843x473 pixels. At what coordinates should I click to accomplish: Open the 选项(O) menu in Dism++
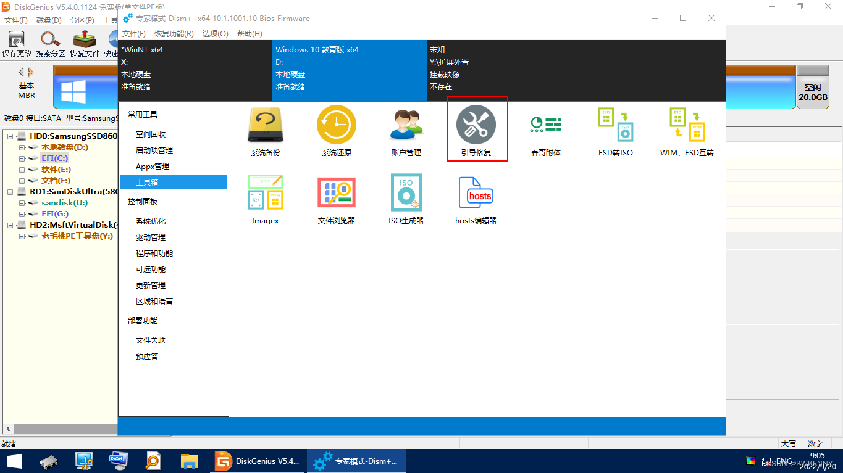click(215, 34)
